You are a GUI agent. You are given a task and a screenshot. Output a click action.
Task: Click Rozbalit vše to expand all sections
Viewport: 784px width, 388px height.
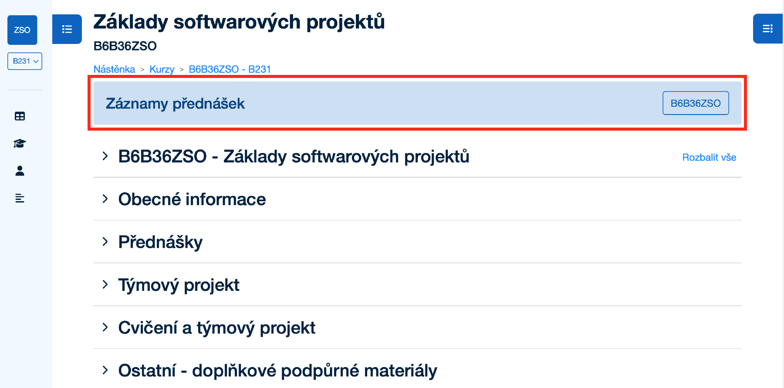[x=709, y=157]
